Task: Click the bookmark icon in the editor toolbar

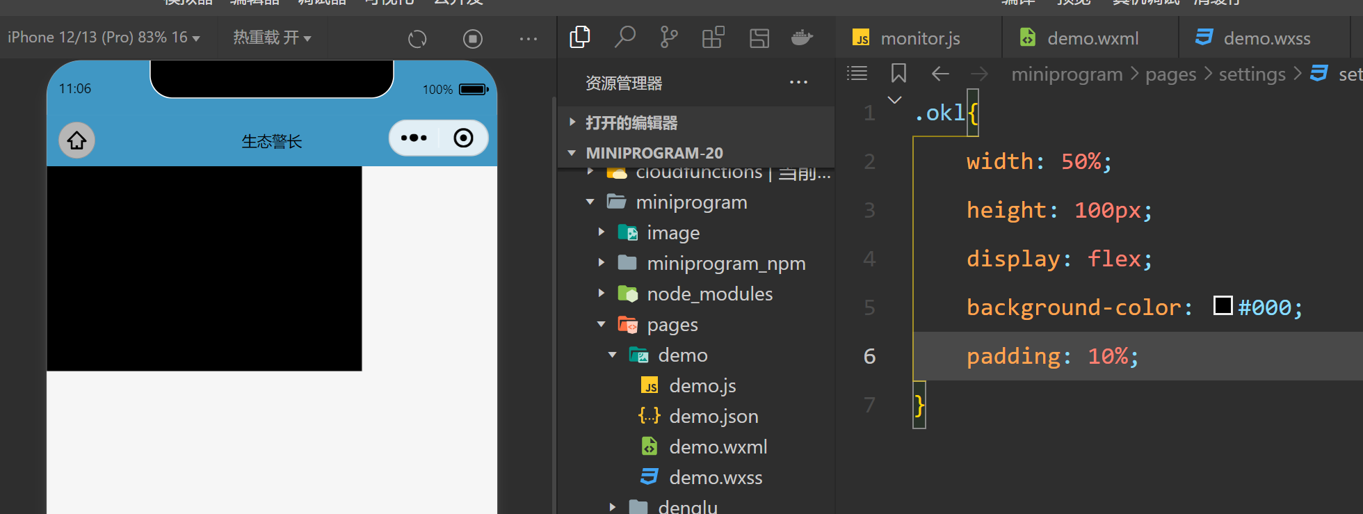Action: coord(898,73)
